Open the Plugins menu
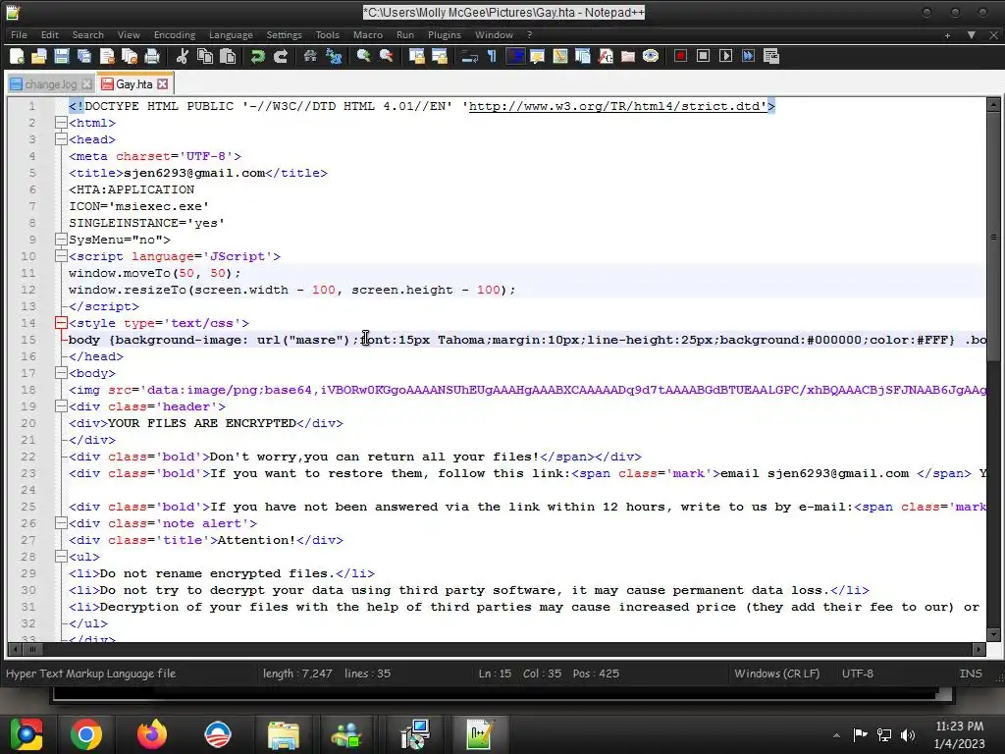The width and height of the screenshot is (1005, 754). click(445, 34)
